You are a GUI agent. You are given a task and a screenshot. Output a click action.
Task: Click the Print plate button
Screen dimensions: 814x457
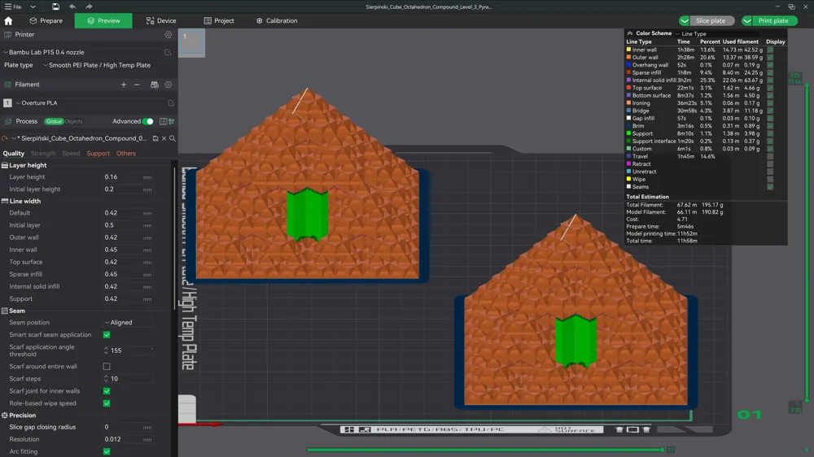point(768,20)
